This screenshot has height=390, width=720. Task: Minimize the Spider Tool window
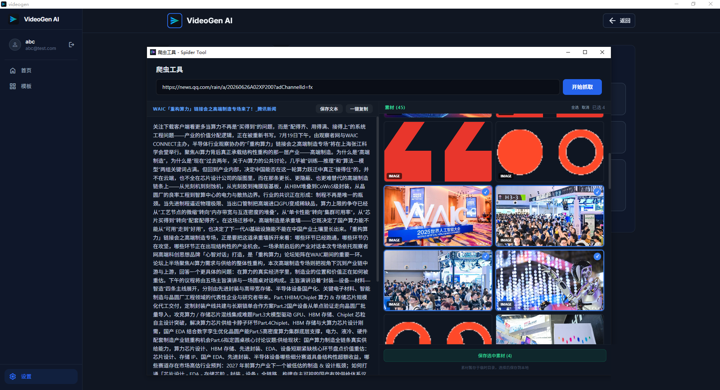(568, 52)
